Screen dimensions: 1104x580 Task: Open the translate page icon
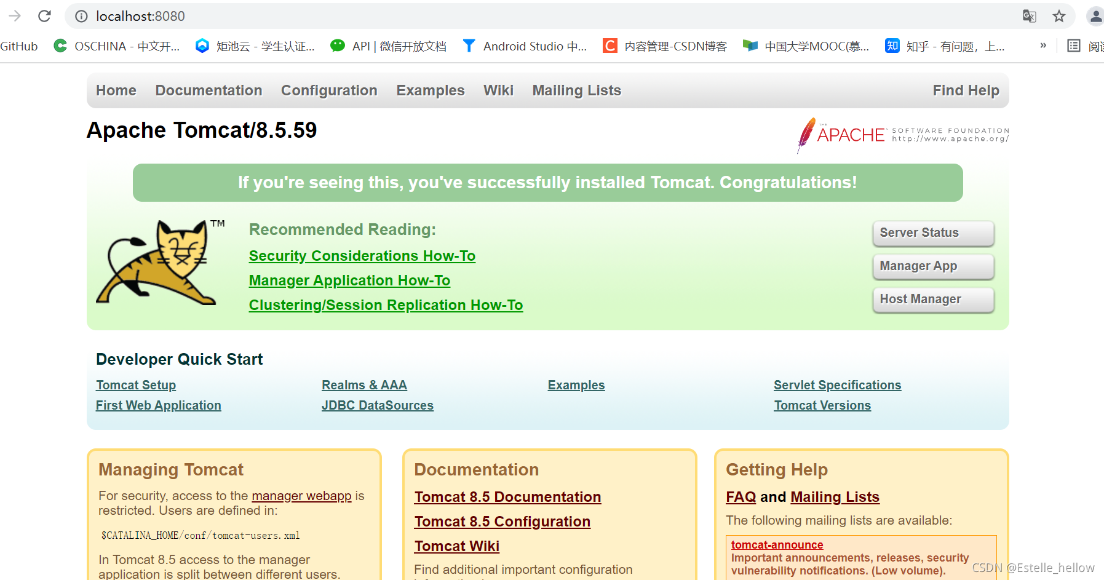click(1029, 16)
